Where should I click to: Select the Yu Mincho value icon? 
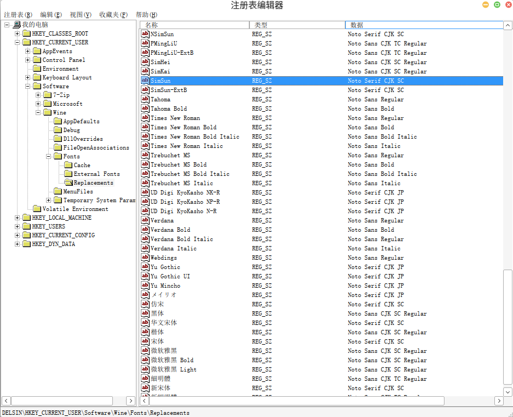pyautogui.click(x=145, y=285)
